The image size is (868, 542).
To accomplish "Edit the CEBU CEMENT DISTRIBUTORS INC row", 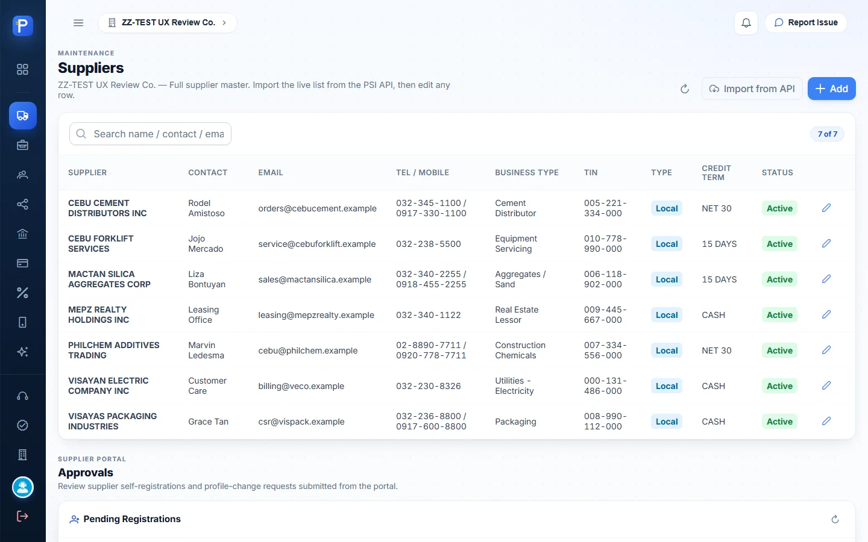I will tap(826, 208).
